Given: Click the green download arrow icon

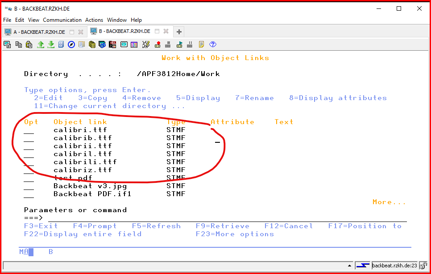Looking at the screenshot, I should tap(51, 44).
